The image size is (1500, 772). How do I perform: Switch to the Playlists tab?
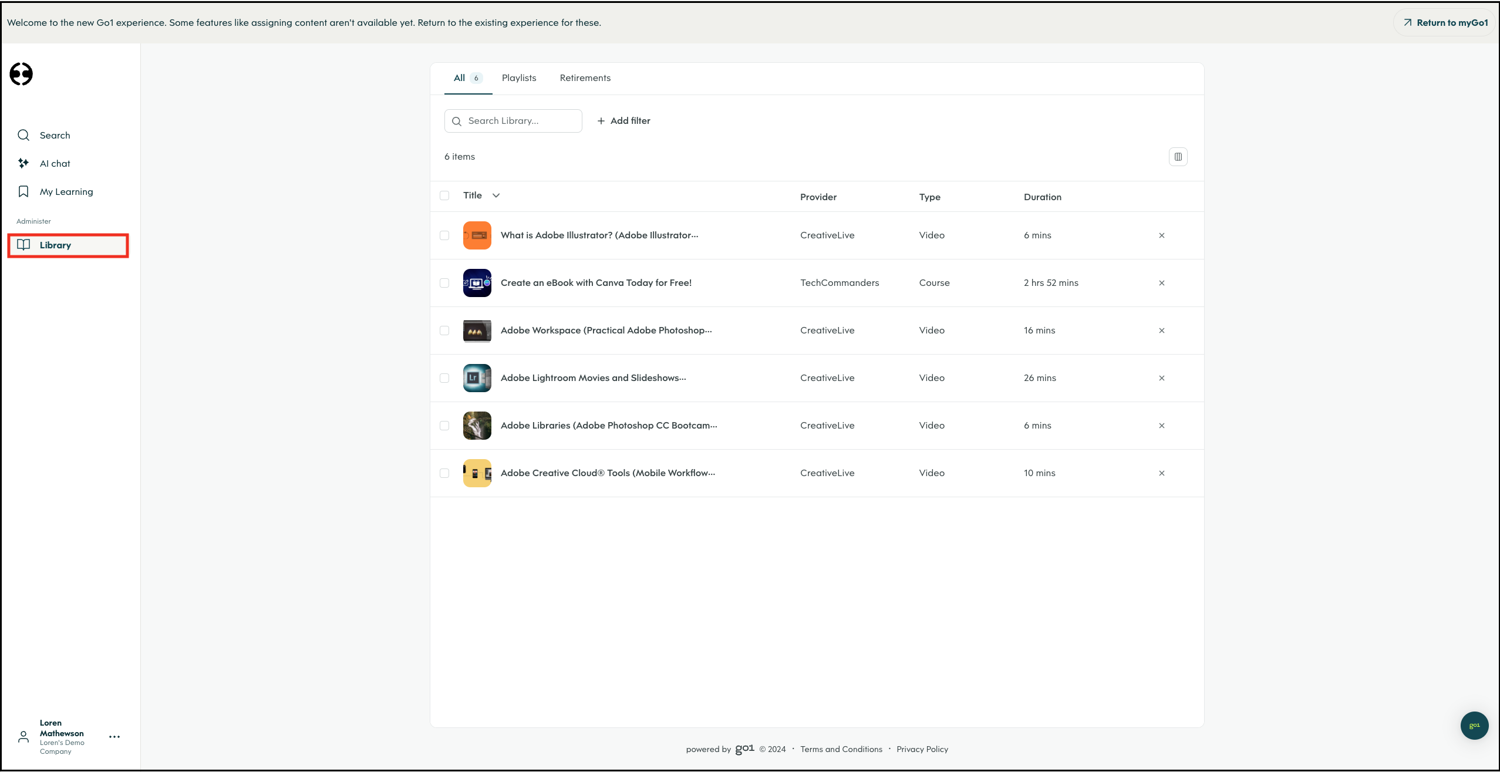pos(519,78)
